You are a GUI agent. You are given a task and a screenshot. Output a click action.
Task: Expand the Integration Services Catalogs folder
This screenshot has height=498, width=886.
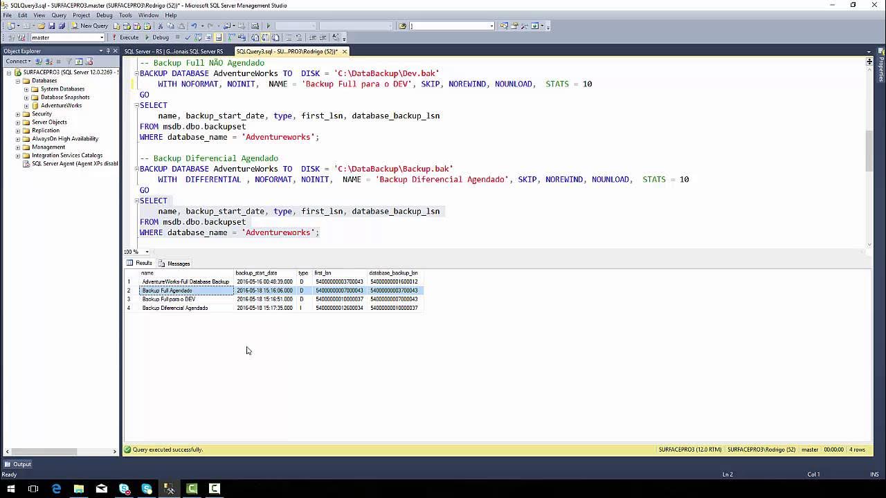(x=18, y=156)
